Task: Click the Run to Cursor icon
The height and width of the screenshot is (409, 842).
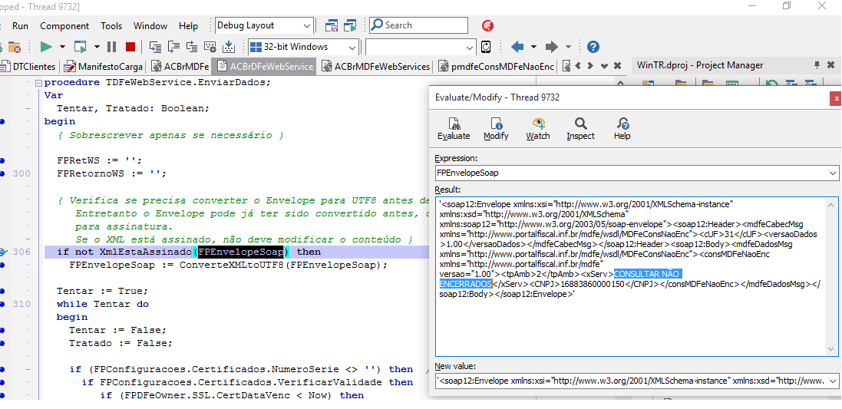Action: 192,47
